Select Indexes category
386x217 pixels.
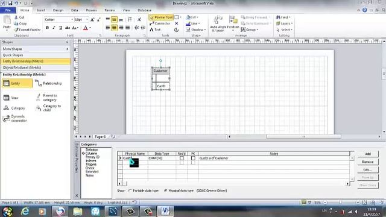91,161
